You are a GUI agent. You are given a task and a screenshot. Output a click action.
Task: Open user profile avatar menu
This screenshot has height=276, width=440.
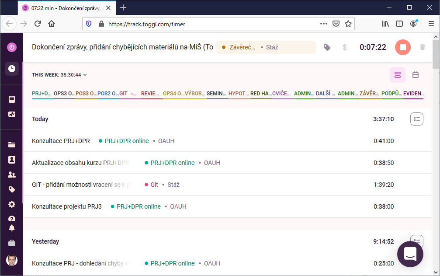coord(12,260)
